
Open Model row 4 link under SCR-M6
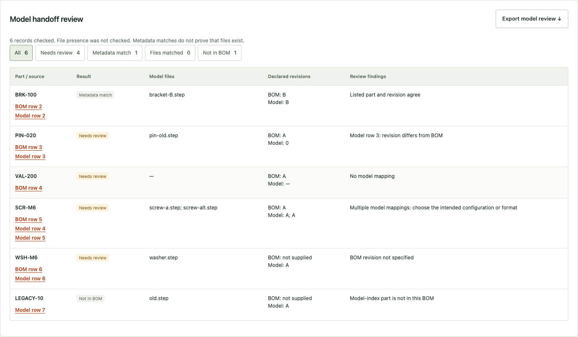point(30,229)
